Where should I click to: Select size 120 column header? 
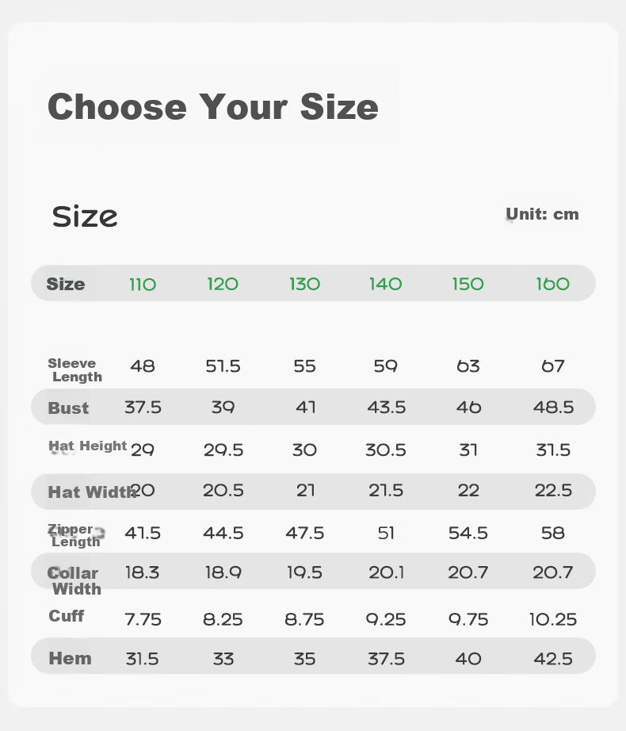pyautogui.click(x=223, y=284)
